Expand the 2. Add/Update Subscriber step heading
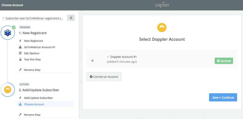243x119 pixels. coord(39,90)
